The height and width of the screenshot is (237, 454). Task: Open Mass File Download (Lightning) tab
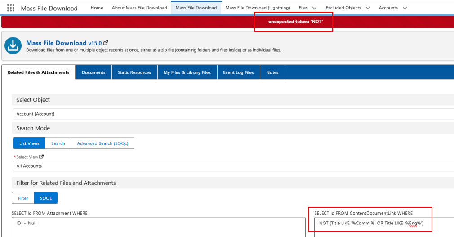pos(258,8)
